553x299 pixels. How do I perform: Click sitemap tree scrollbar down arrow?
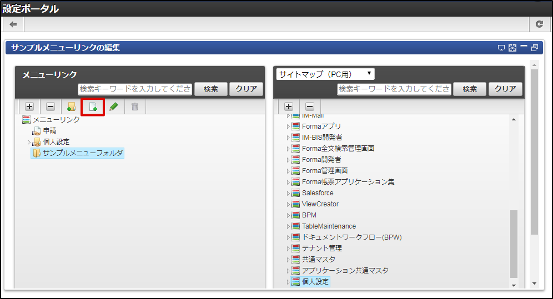click(514, 285)
